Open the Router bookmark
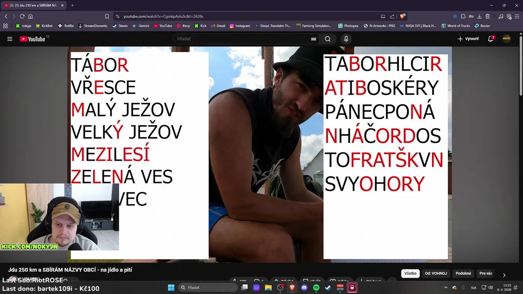Viewport: 523px width, 294px height. click(482, 26)
